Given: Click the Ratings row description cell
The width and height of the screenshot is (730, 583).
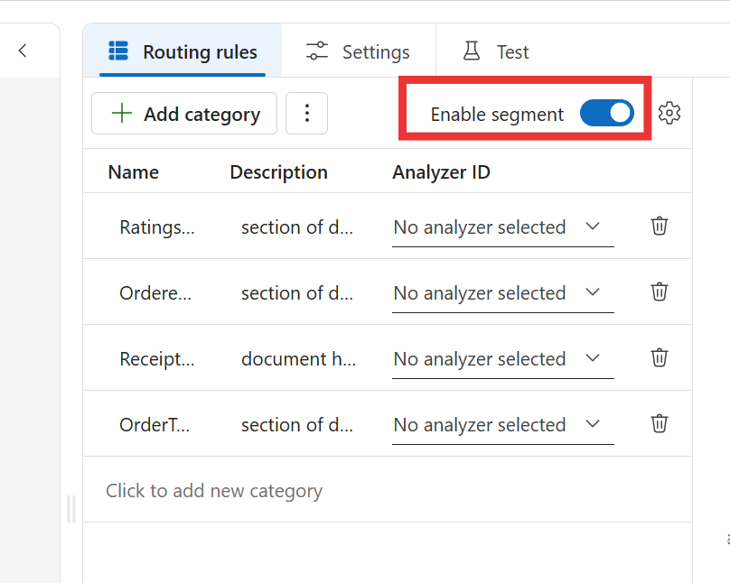Looking at the screenshot, I should [297, 227].
